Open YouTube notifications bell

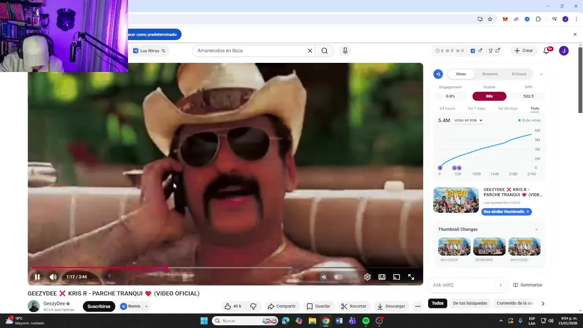[547, 51]
